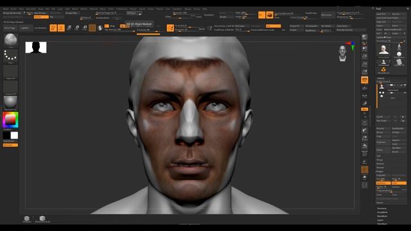The width and height of the screenshot is (411, 231).
Task: Click the Frame icon on right shelf
Action: (x=365, y=123)
